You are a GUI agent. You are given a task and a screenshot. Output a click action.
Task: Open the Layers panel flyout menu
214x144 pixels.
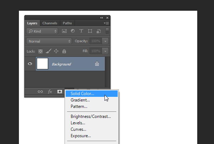pos(106,23)
